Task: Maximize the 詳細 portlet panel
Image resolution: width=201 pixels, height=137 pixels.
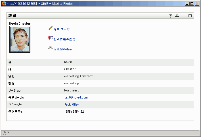Action: click(x=190, y=16)
